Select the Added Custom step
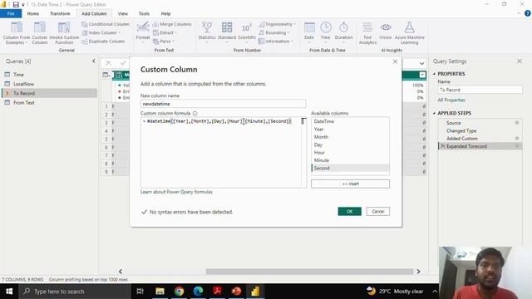The width and height of the screenshot is (532, 299). [x=480, y=139]
